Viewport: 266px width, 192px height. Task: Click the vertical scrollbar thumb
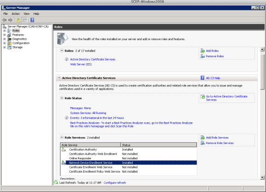point(262,72)
